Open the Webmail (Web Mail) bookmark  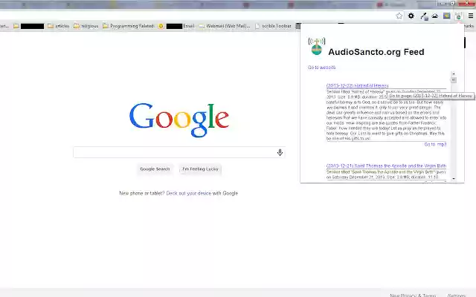click(225, 26)
